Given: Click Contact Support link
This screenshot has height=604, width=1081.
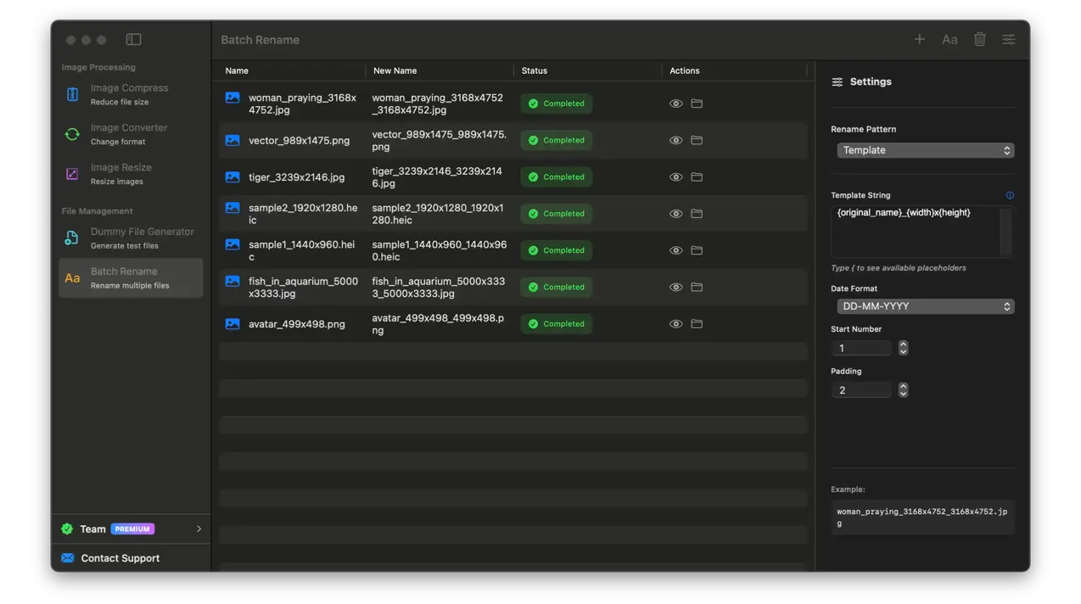Looking at the screenshot, I should (x=120, y=558).
